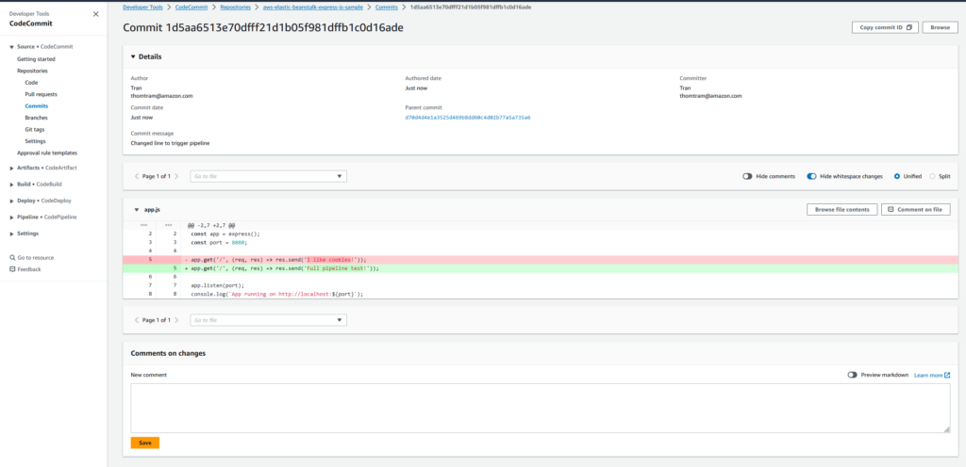Toggle the Hide comments switch
This screenshot has height=467, width=966.
[747, 176]
